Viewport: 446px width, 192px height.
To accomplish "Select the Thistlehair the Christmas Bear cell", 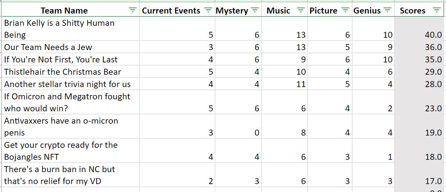I will click(x=70, y=72).
